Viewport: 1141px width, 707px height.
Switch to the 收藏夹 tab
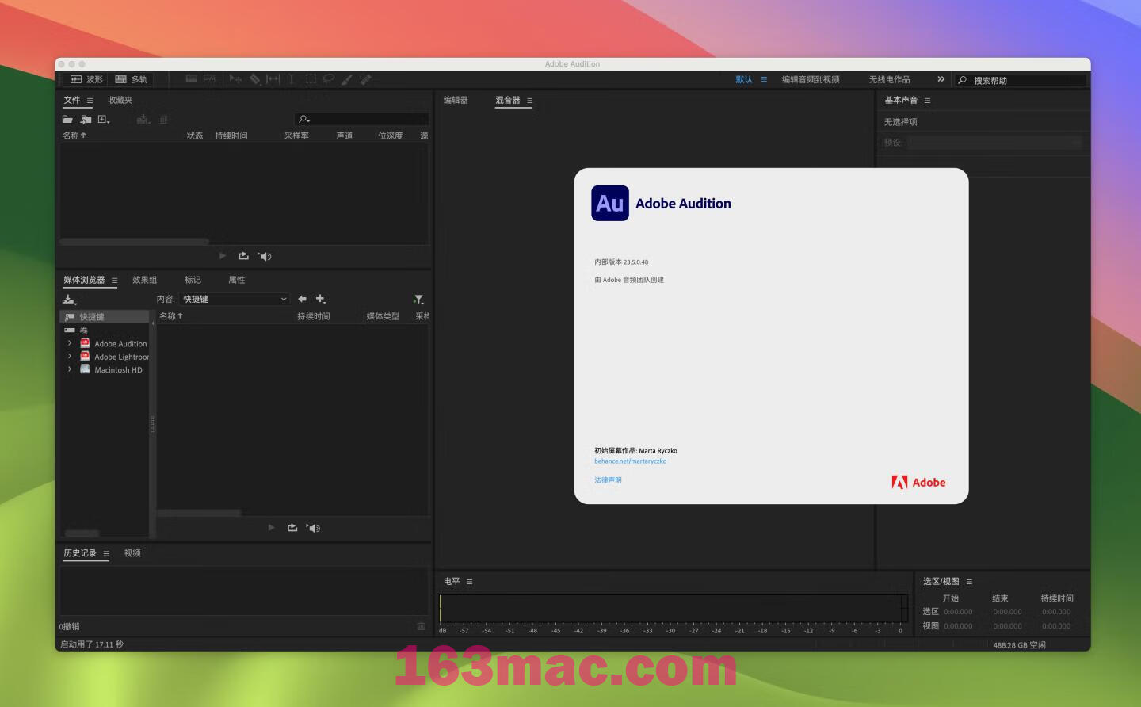point(120,100)
